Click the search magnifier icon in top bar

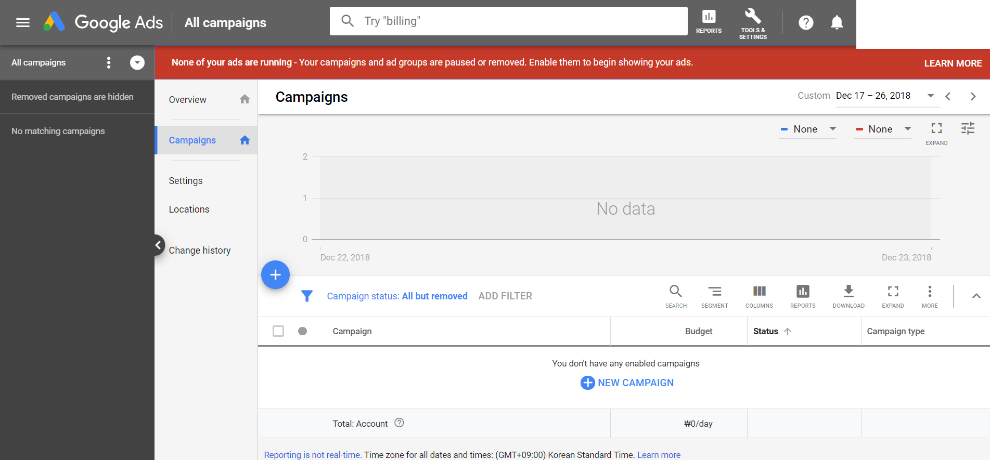click(348, 21)
